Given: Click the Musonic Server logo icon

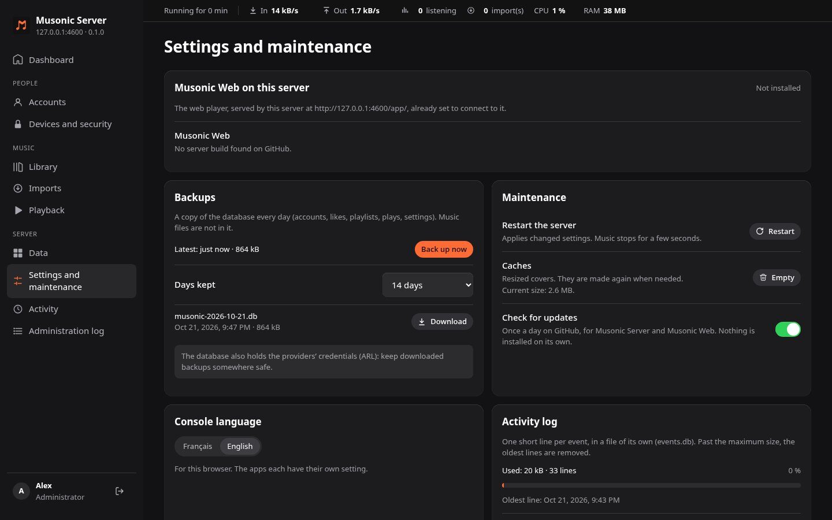Looking at the screenshot, I should click(x=21, y=25).
